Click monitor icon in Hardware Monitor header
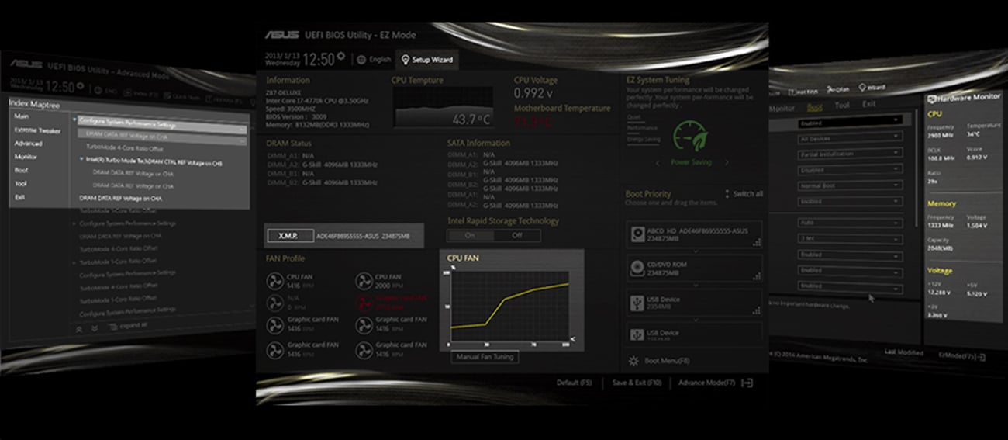The width and height of the screenshot is (1008, 440). click(932, 99)
